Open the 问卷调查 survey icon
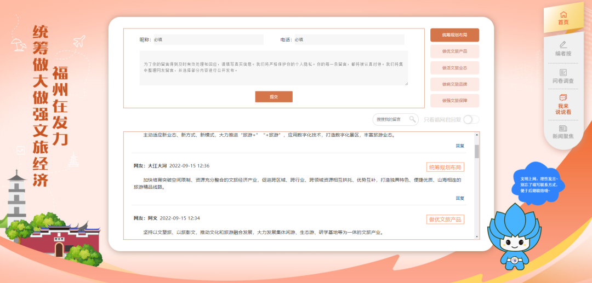 pos(563,72)
